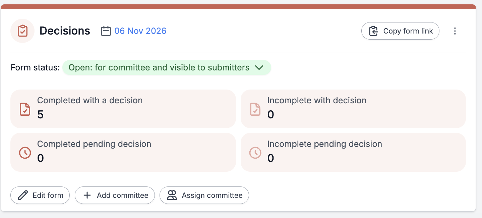Click the Add committee button
Image resolution: width=482 pixels, height=218 pixels.
tap(115, 195)
